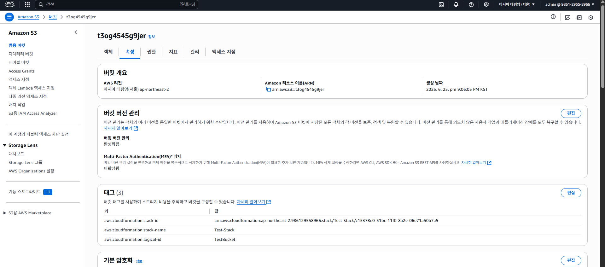Open 테이블 버킷 in sidebar
This screenshot has width=605, height=267.
19,62
